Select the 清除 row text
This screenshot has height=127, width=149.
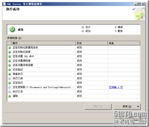point(15,96)
